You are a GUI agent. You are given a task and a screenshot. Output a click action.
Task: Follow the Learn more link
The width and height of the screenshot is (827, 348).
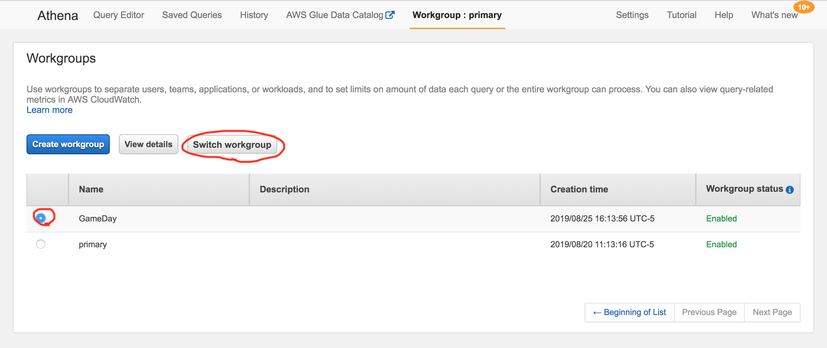pyautogui.click(x=49, y=110)
